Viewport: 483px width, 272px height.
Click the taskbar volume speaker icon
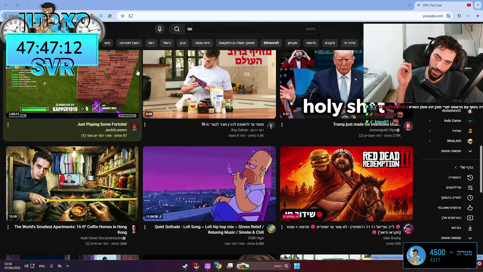(x=26, y=266)
